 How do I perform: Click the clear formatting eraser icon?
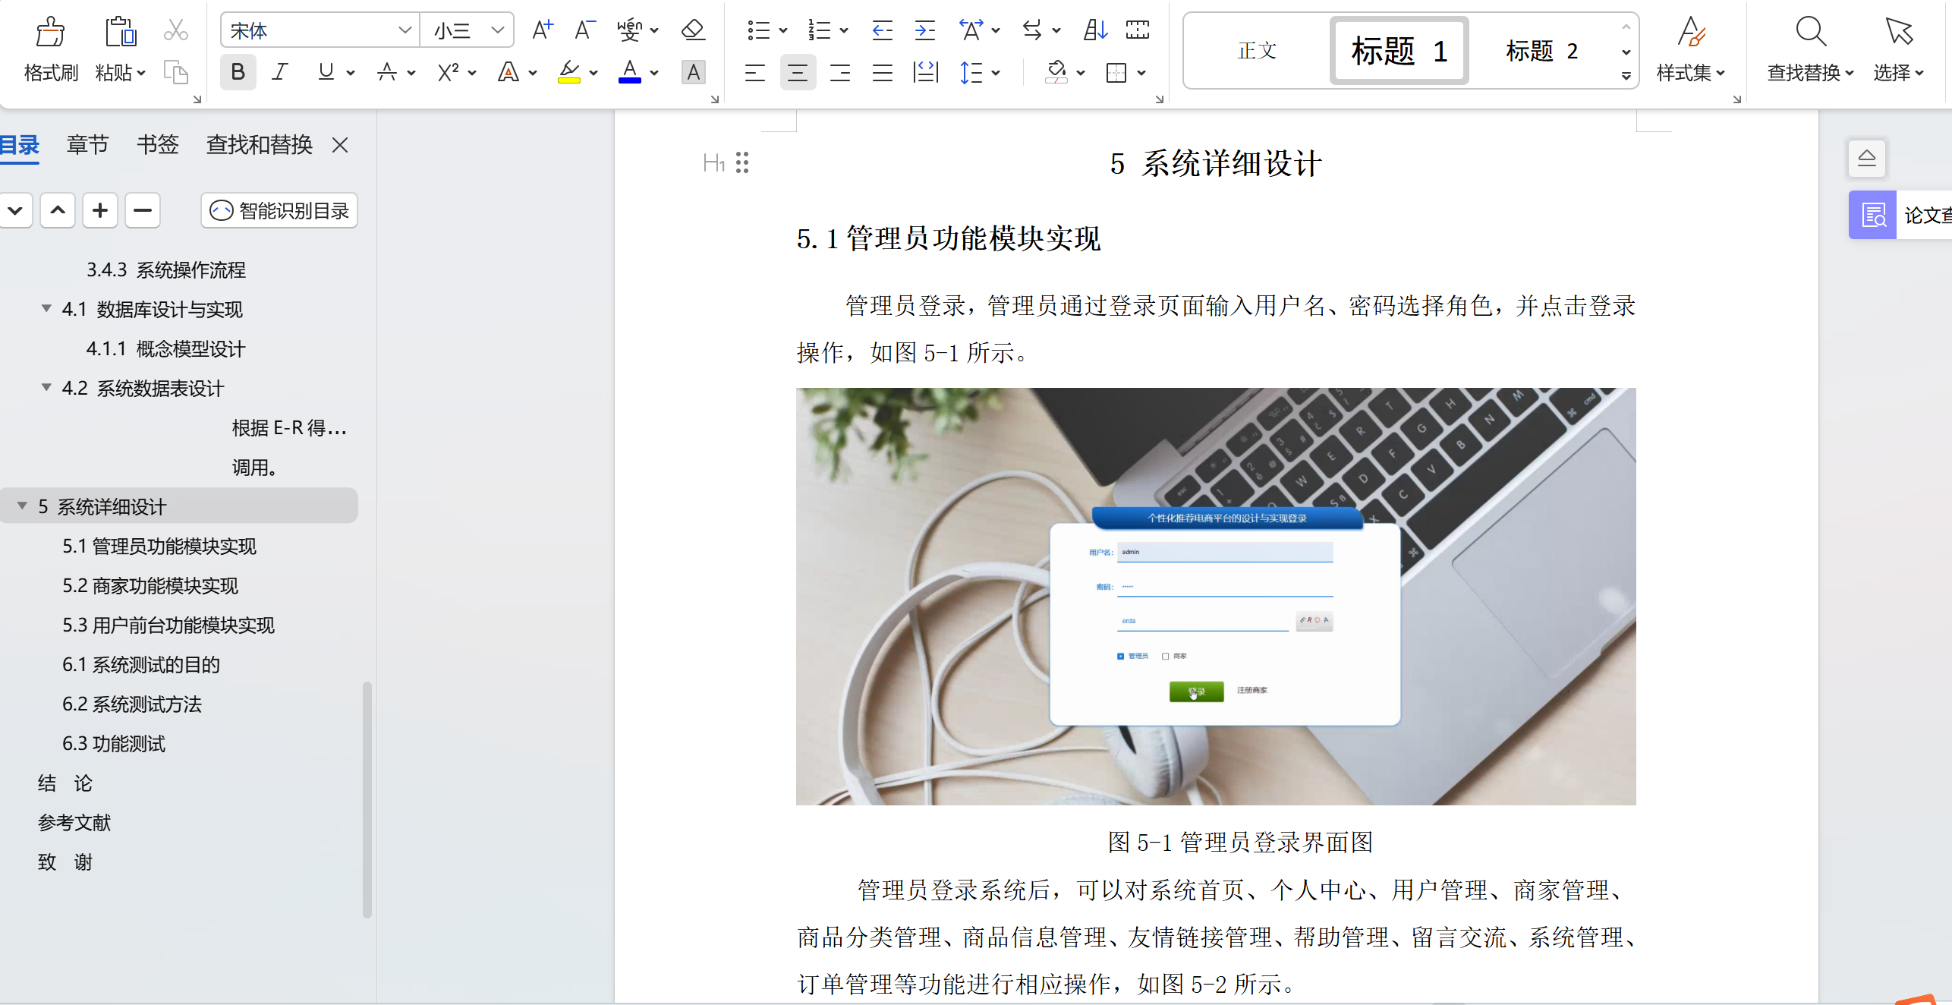click(693, 30)
